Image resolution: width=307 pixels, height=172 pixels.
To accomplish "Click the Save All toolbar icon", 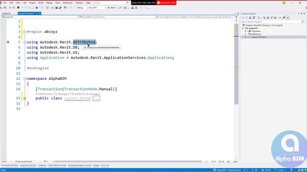I will point(60,8).
